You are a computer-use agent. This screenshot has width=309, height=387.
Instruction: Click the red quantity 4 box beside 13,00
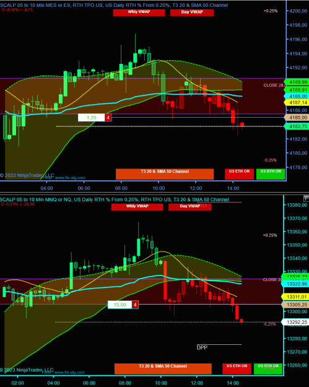pos(135,305)
